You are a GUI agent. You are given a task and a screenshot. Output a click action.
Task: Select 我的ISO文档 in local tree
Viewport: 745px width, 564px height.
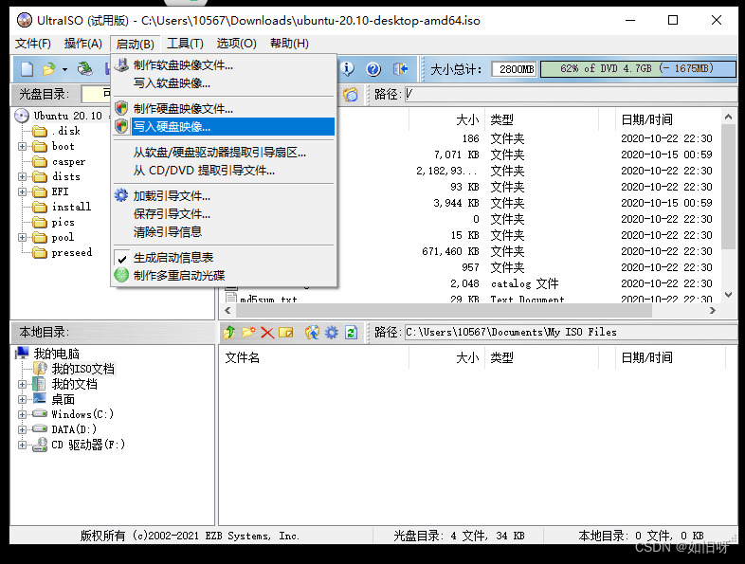[82, 369]
